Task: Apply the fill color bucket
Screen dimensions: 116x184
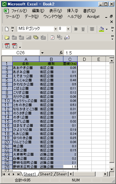Action: click(x=101, y=29)
